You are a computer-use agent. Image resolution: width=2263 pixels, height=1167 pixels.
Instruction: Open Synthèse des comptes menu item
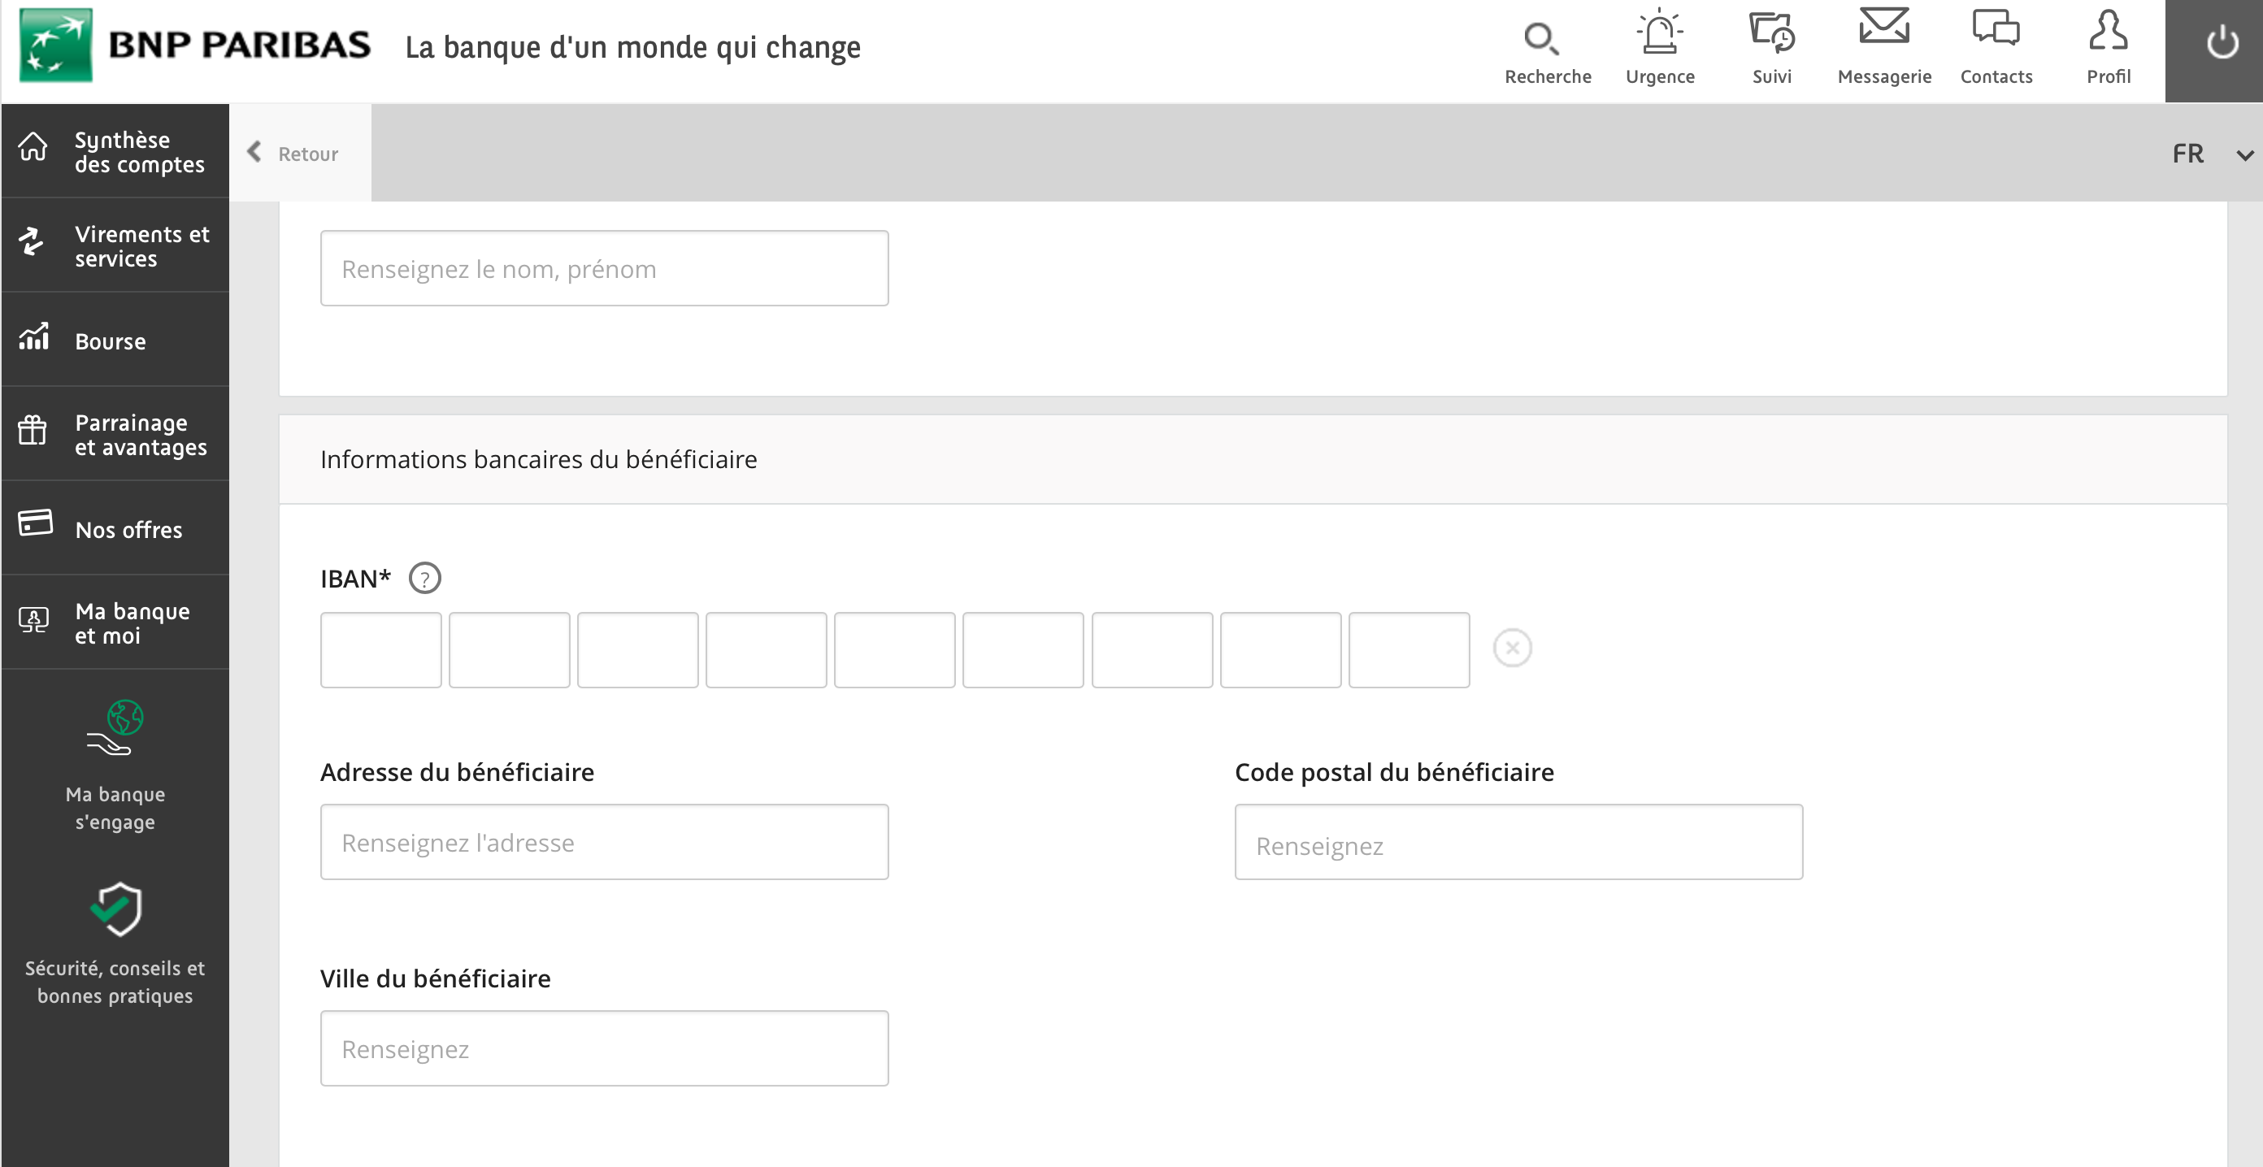115,151
